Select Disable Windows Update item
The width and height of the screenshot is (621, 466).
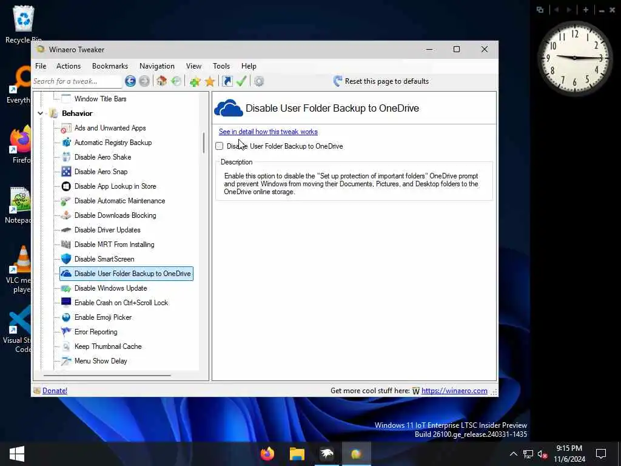(x=110, y=288)
